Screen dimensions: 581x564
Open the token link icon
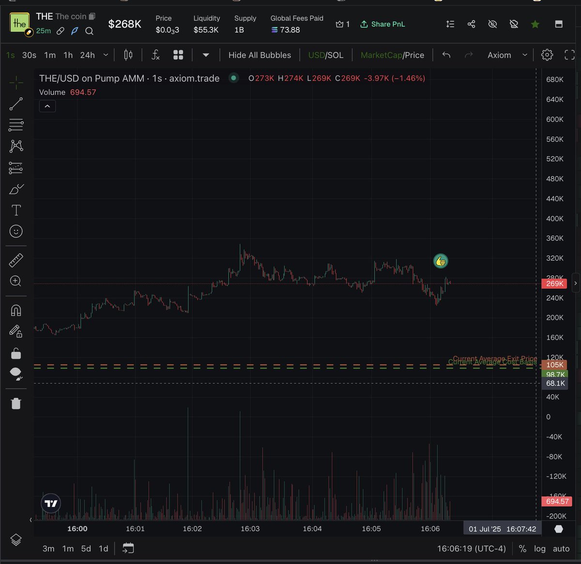(61, 31)
